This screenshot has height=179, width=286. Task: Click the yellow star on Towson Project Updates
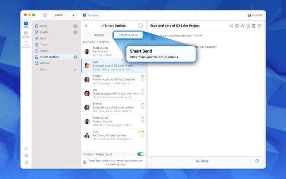pos(139,132)
